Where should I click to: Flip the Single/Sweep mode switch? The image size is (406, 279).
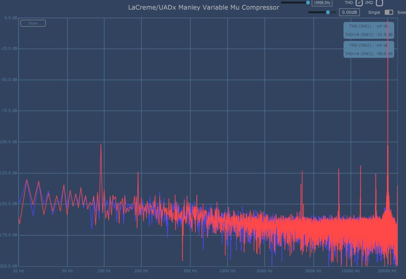tap(389, 12)
